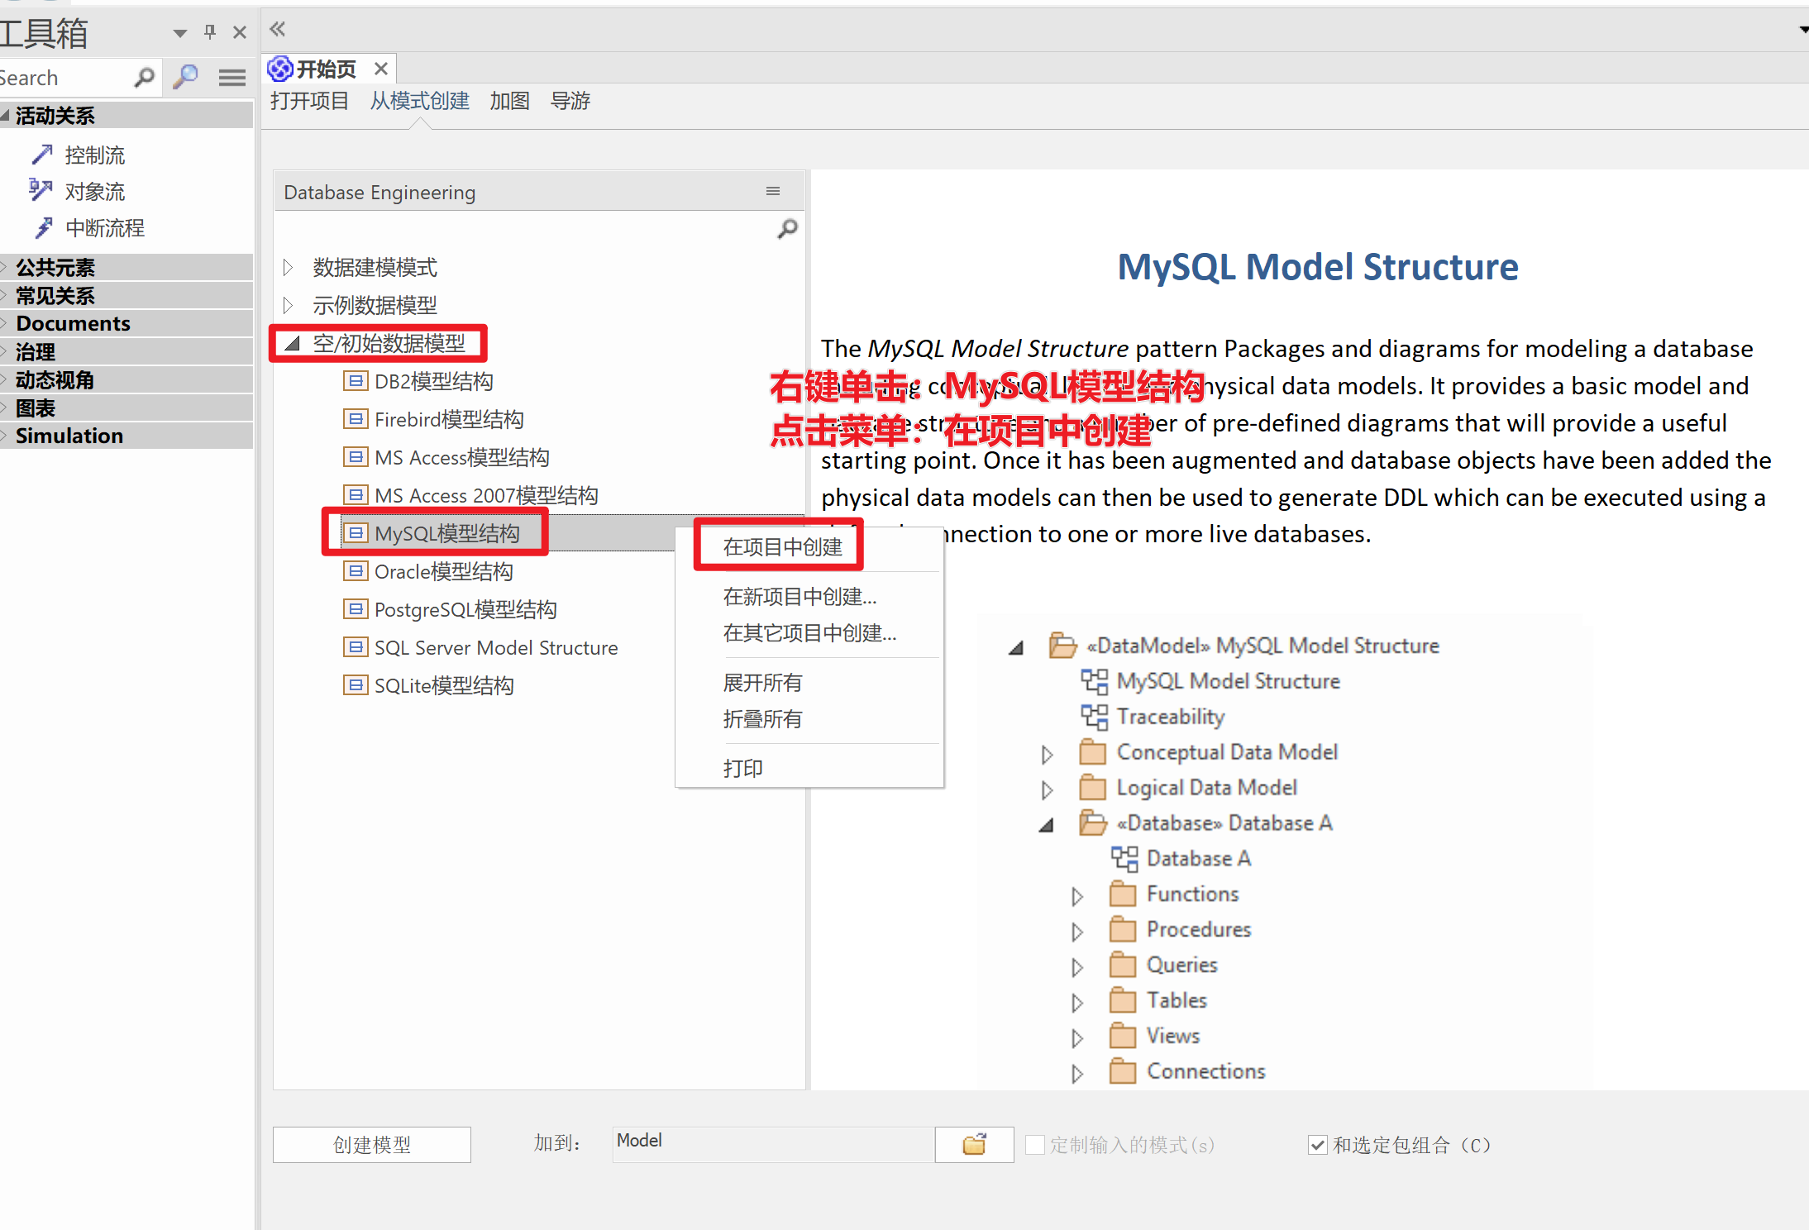Screen dimensions: 1809x1230
Task: Switch to the 打开项目 tab
Action: (309, 101)
